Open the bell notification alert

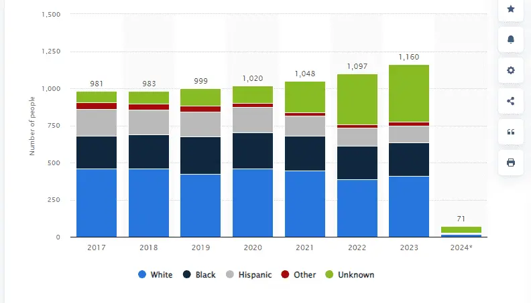point(511,39)
